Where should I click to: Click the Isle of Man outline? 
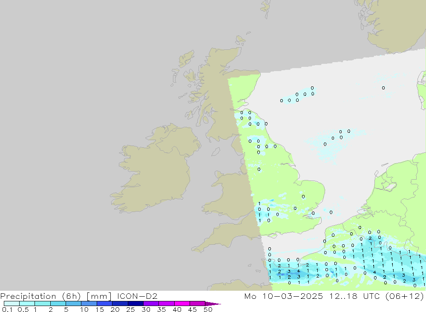216,152
